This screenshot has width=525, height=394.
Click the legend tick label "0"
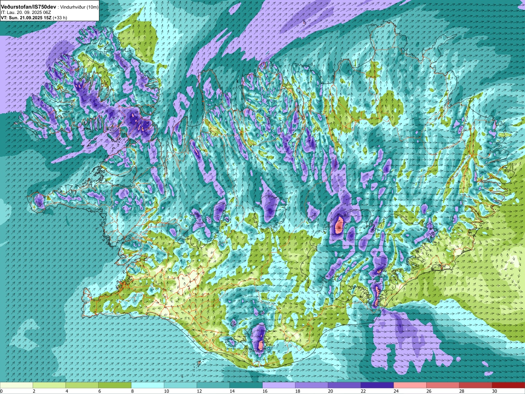pyautogui.click(x=2, y=391)
